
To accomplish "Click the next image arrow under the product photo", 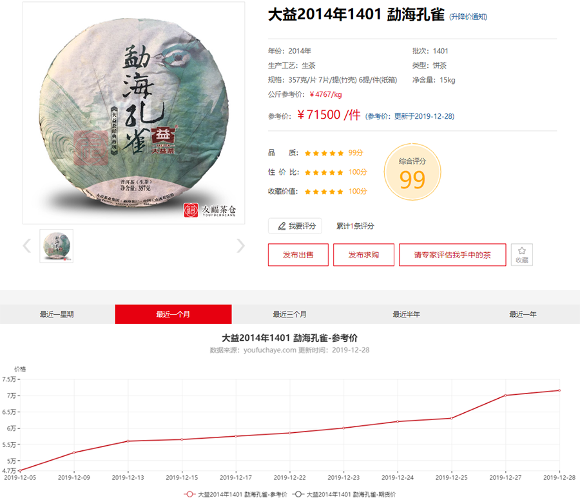I will tap(240, 246).
